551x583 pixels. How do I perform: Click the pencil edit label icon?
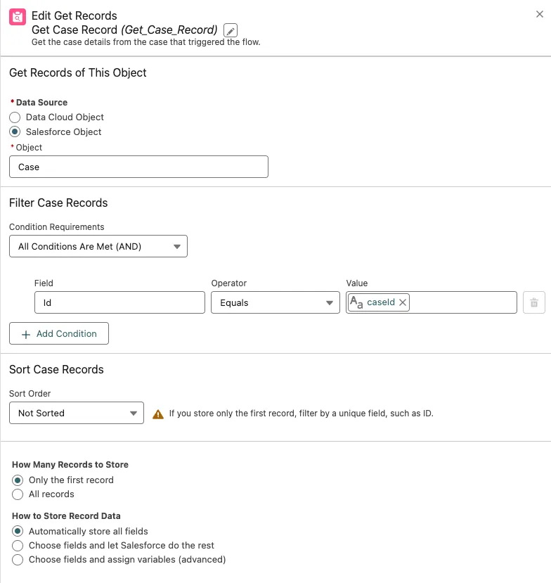tap(231, 30)
